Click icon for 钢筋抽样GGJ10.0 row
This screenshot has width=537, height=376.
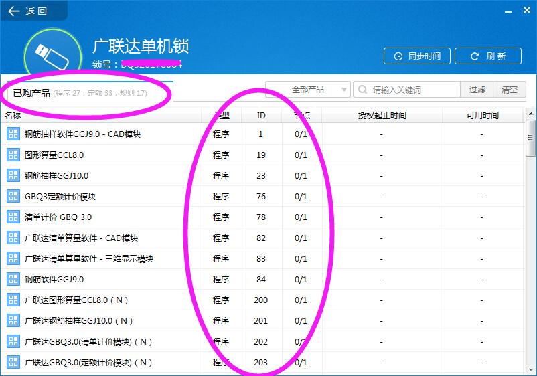(13, 175)
